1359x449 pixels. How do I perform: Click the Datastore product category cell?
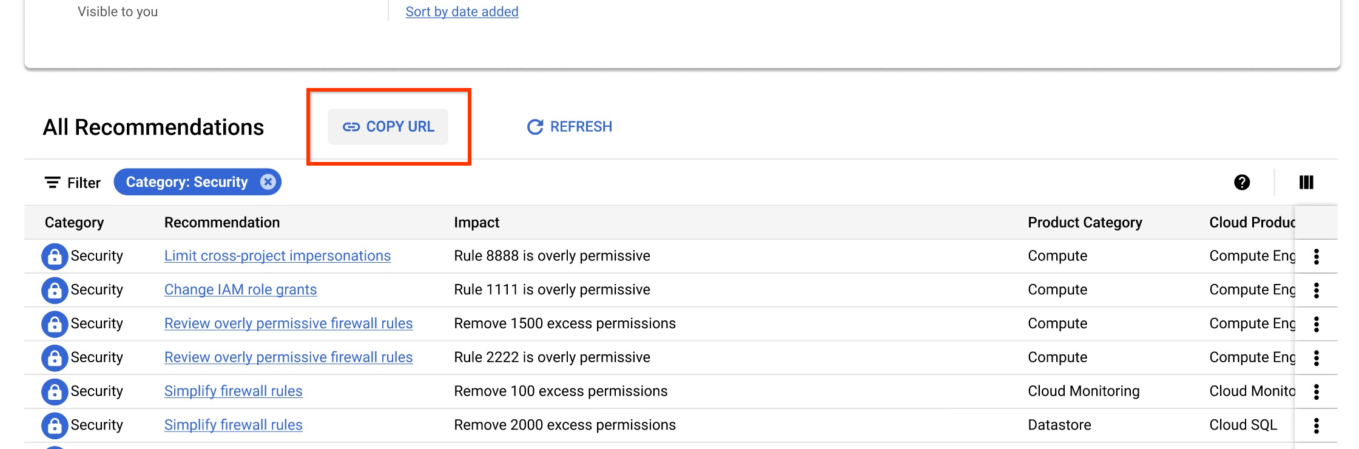coord(1059,425)
